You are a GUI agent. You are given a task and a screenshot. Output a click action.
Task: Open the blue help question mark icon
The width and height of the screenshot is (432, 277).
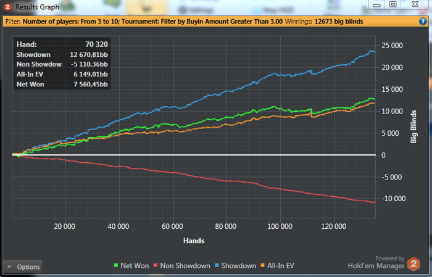coord(423,22)
